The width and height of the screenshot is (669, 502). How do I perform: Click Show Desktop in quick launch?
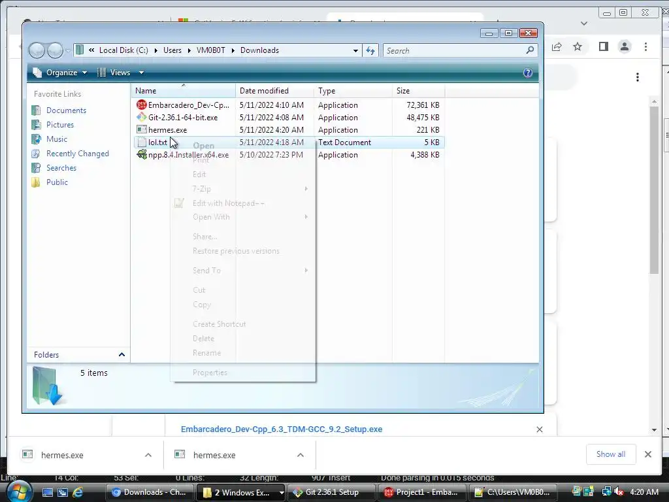coord(47,492)
